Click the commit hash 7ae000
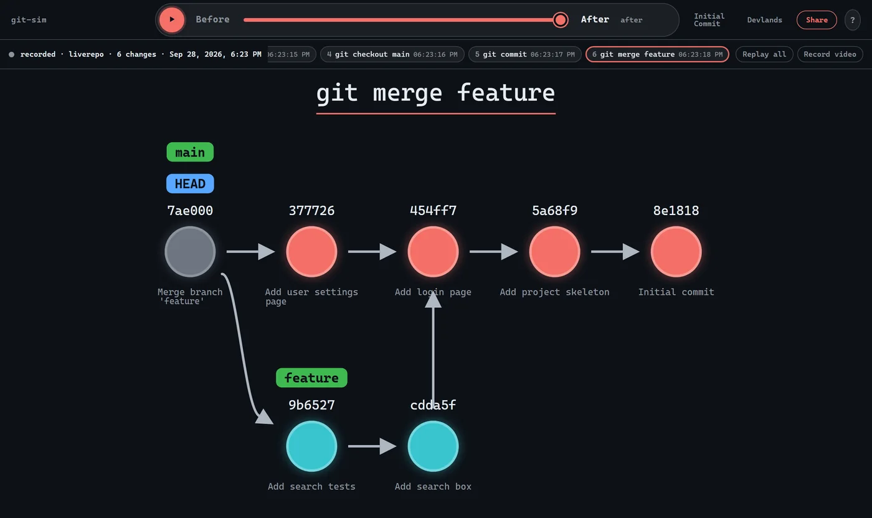The width and height of the screenshot is (872, 518). click(190, 211)
